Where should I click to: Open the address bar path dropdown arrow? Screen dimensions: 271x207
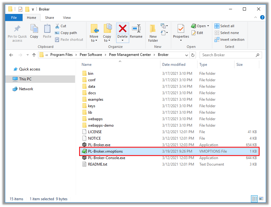click(187, 55)
